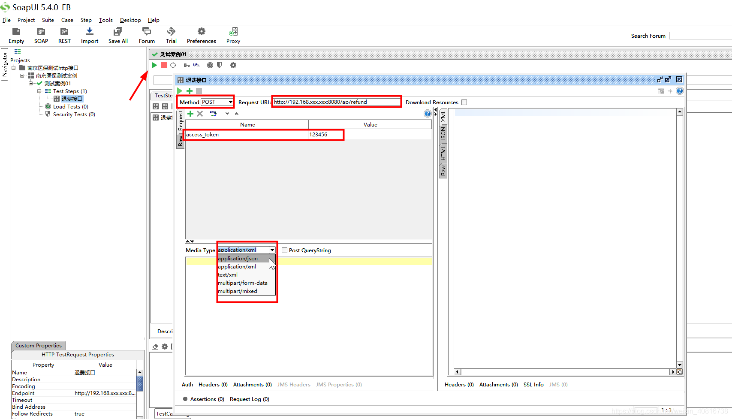
Task: Create an Empty project from the toolbar
Action: pyautogui.click(x=16, y=36)
